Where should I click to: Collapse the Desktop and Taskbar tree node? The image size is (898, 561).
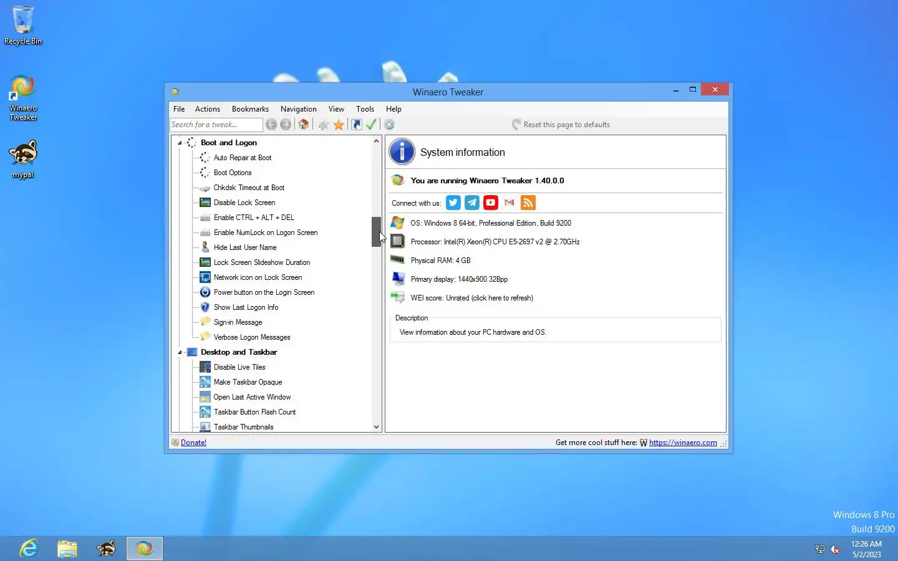(x=180, y=352)
